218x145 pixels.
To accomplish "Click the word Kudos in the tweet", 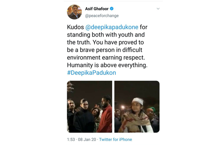I will pyautogui.click(x=76, y=27).
